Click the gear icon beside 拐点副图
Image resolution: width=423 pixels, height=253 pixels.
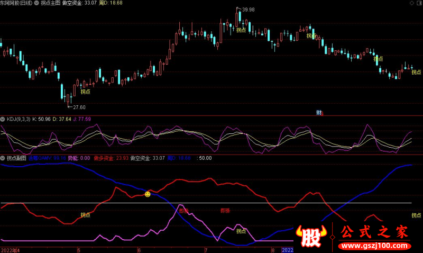[3, 158]
